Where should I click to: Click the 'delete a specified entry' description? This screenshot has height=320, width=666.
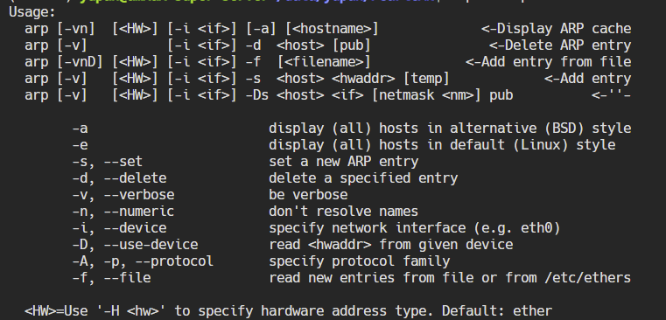coord(363,177)
